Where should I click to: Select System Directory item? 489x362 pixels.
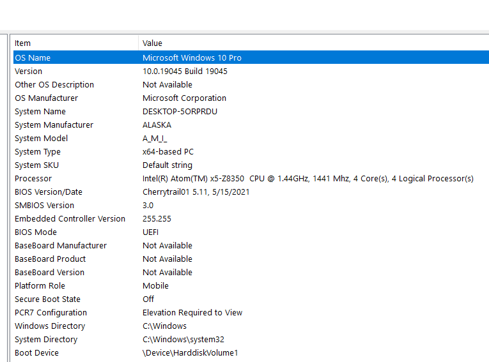click(46, 339)
